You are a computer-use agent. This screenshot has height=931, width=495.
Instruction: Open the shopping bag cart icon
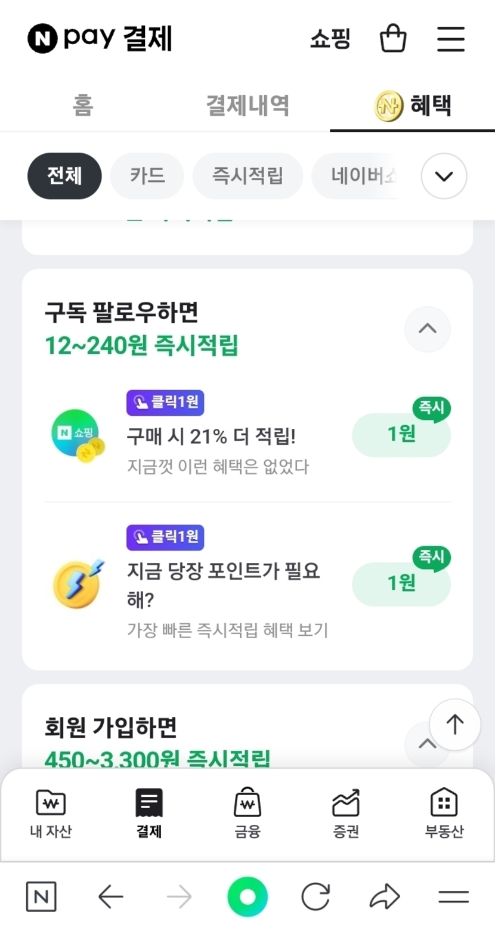pos(393,39)
